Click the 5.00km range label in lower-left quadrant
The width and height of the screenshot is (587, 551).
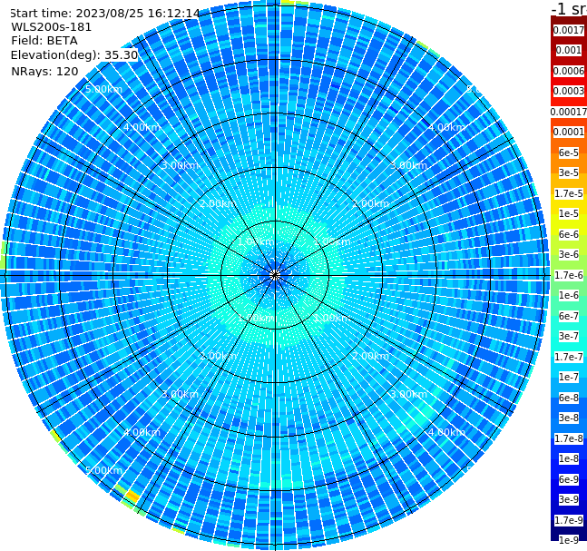pos(103,470)
